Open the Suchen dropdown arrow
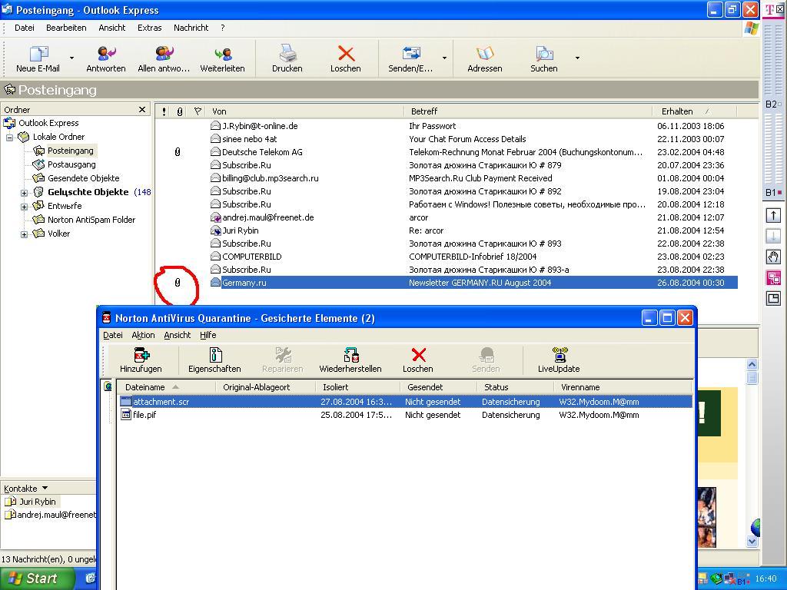The height and width of the screenshot is (590, 787). click(577, 58)
